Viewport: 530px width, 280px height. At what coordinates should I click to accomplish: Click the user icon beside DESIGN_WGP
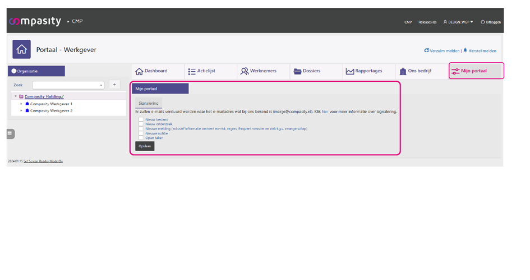(445, 22)
